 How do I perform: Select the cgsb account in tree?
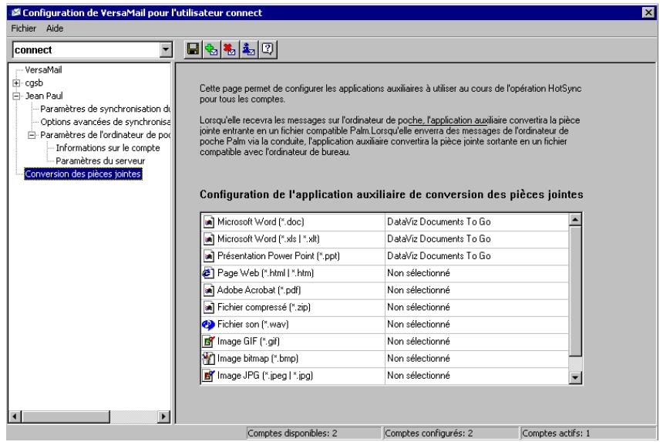(x=34, y=83)
